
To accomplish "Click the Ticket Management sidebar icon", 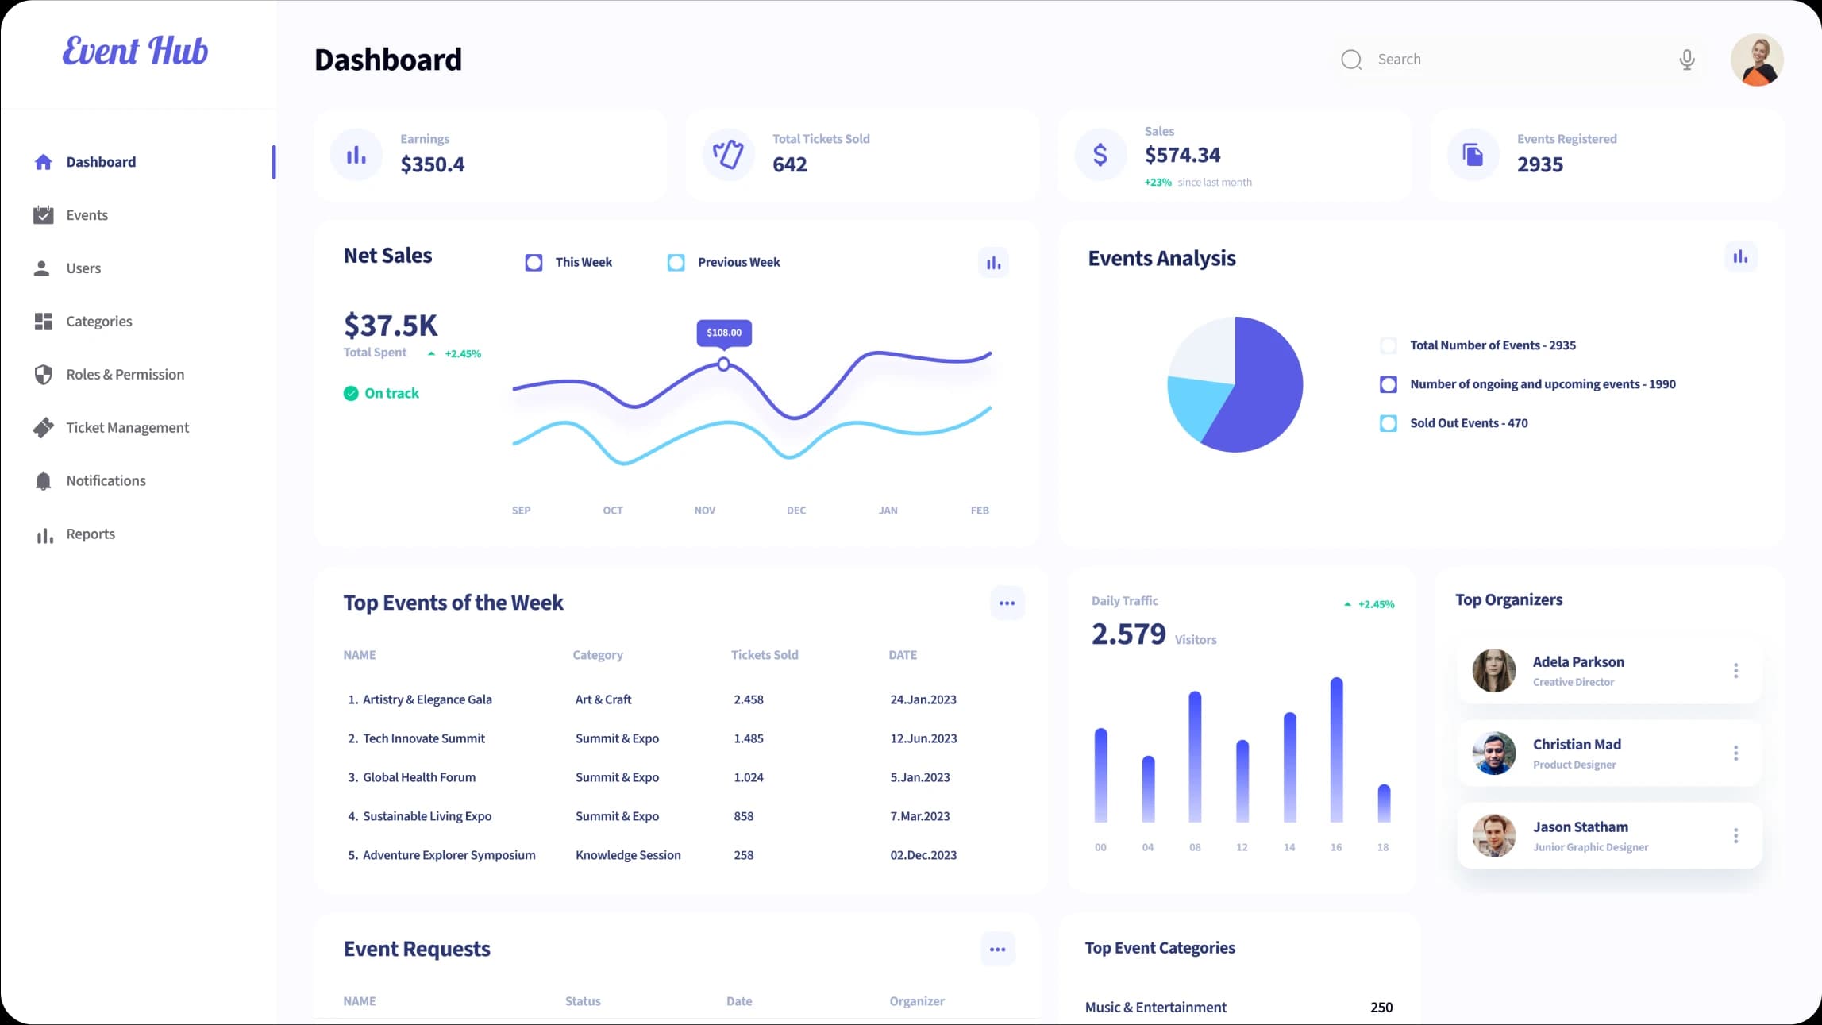I will point(44,427).
